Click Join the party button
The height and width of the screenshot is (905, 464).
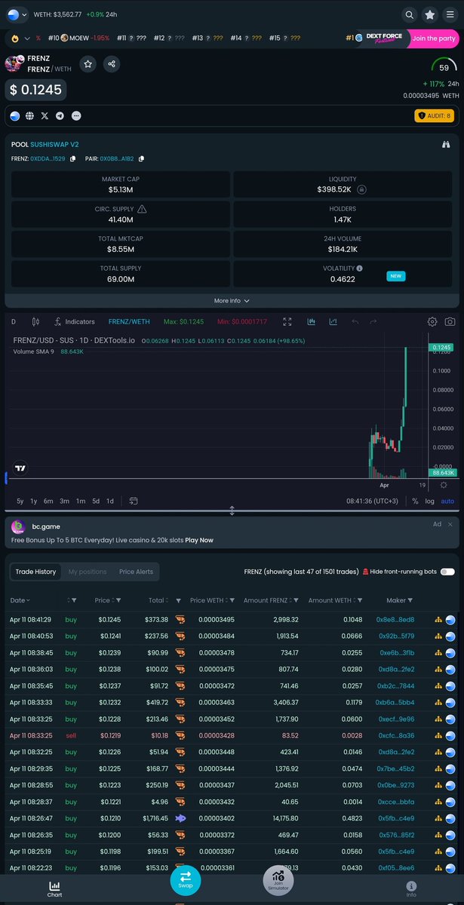tap(435, 38)
